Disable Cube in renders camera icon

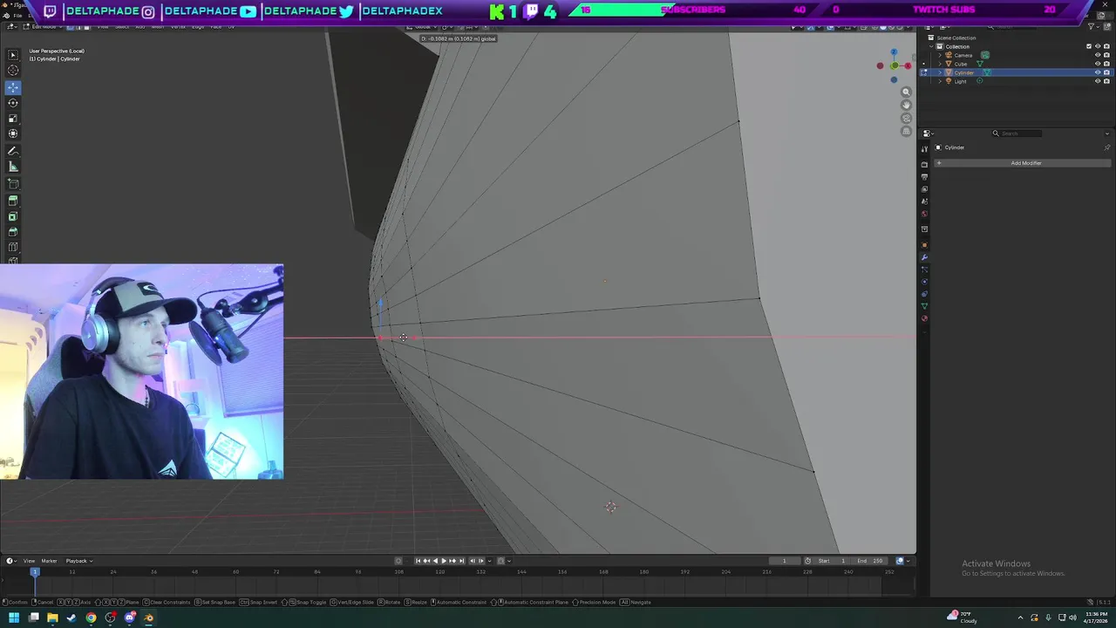pyautogui.click(x=1106, y=64)
